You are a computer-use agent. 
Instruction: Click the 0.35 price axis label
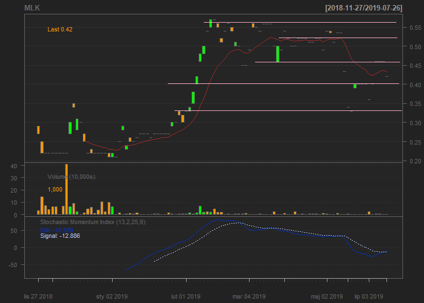(x=415, y=104)
